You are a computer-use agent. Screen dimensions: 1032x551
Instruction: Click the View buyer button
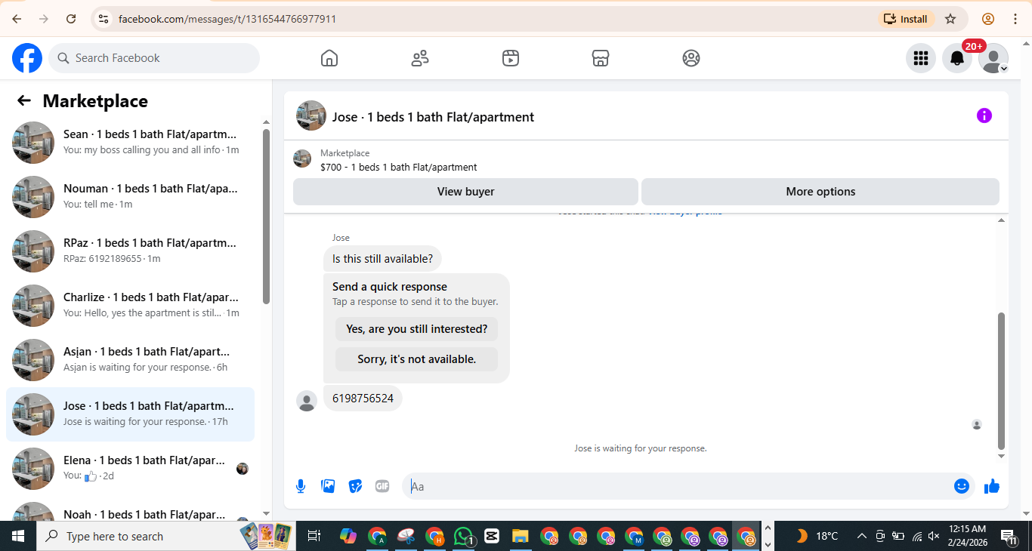click(x=465, y=192)
